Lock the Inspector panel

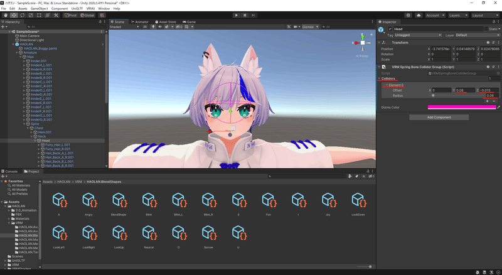coord(493,22)
